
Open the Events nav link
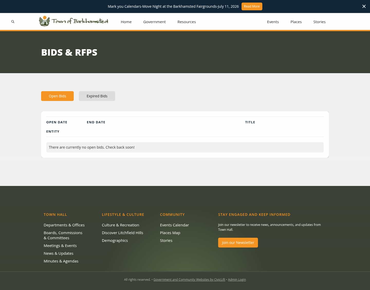pos(273,22)
